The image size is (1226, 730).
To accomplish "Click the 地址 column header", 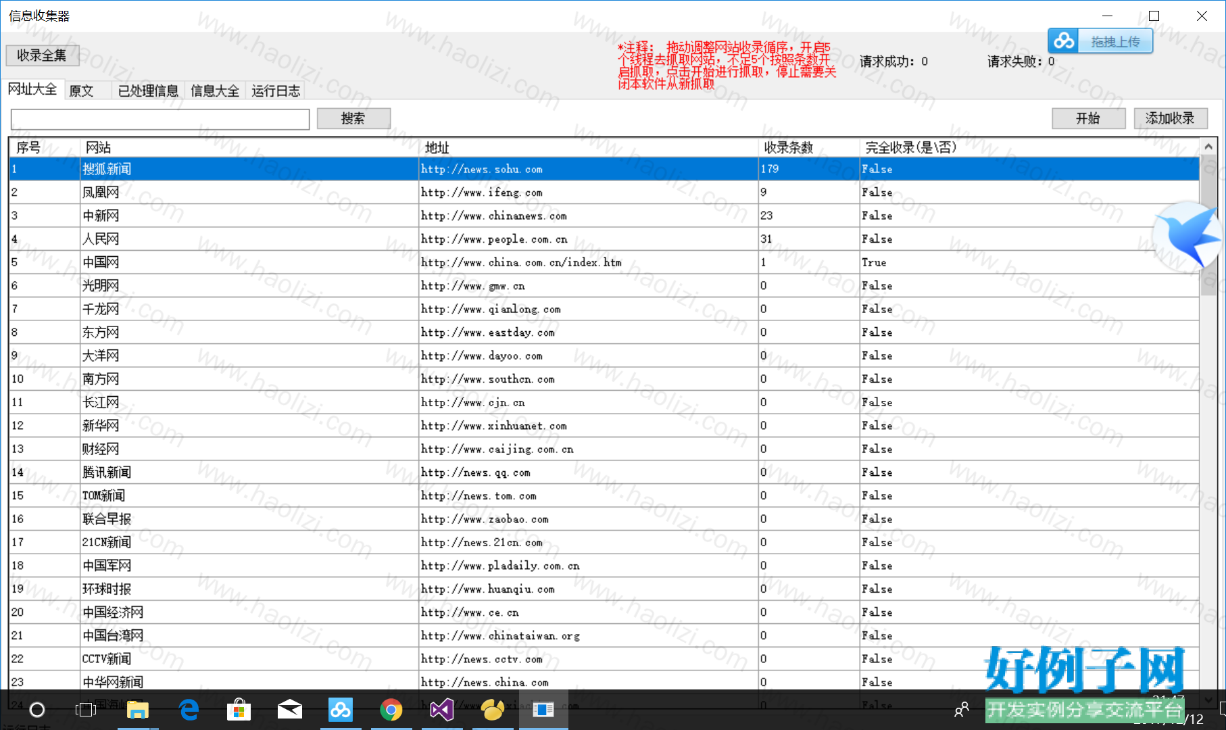I will pyautogui.click(x=589, y=147).
